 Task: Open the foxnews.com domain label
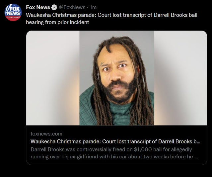coord(46,134)
